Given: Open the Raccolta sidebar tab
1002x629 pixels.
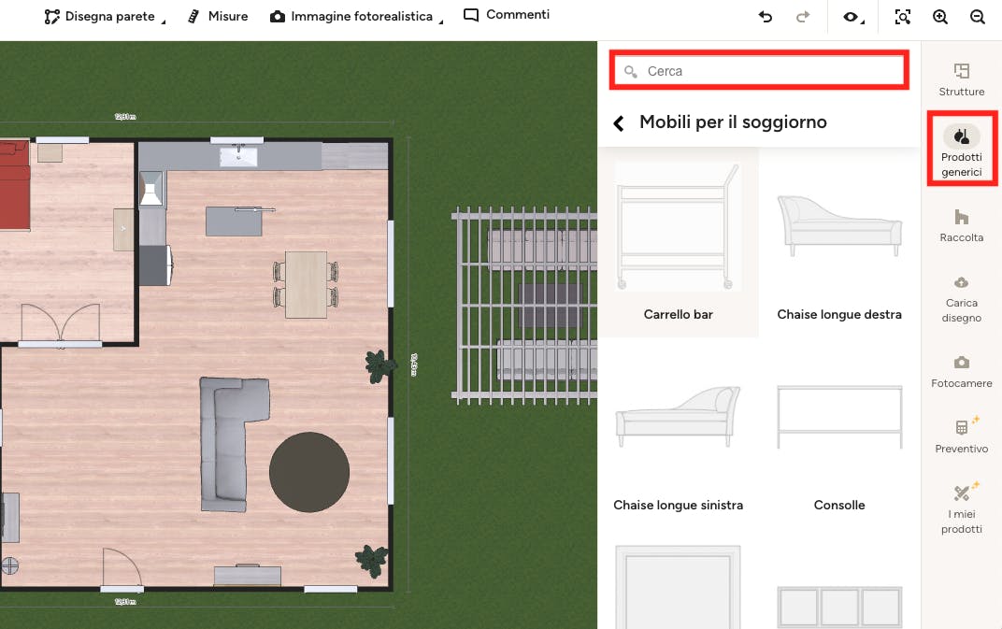Looking at the screenshot, I should click(961, 225).
